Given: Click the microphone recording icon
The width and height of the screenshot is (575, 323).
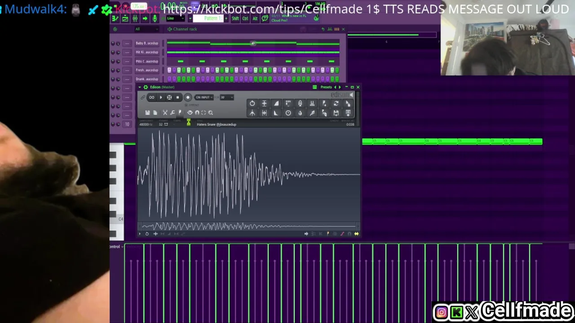Looking at the screenshot, I should pos(155,18).
